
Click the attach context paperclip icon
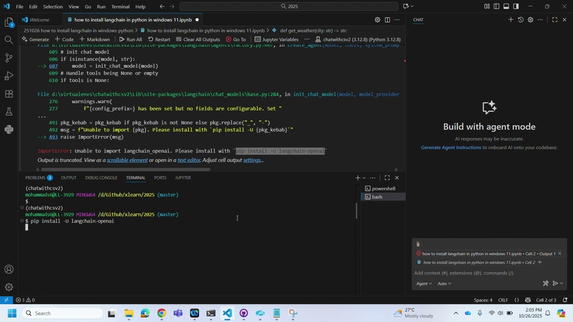click(418, 244)
